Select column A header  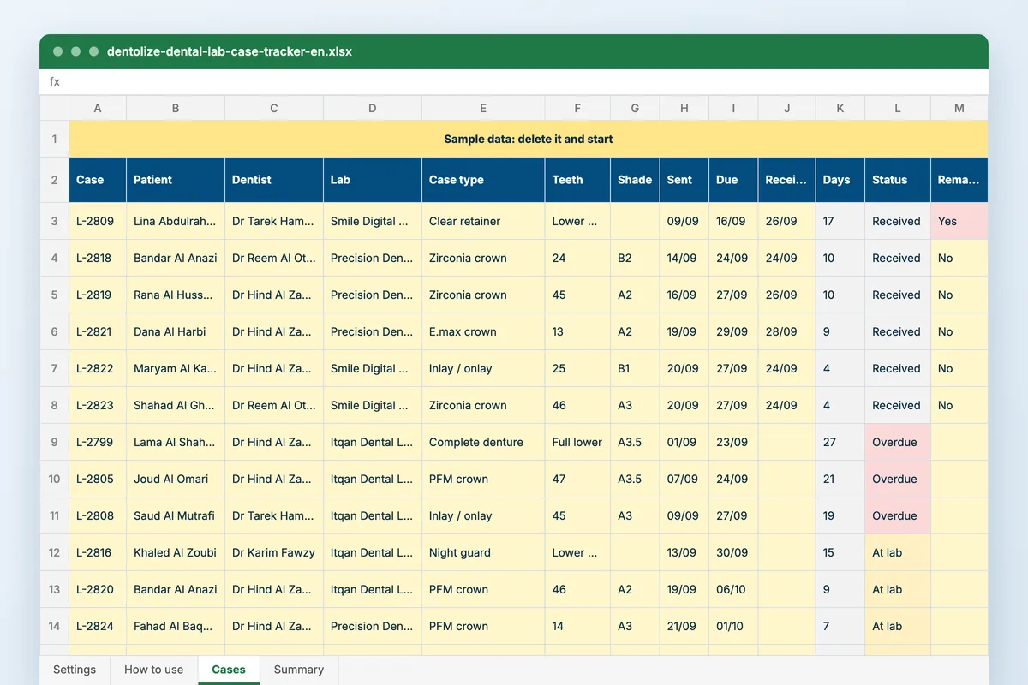pos(98,108)
